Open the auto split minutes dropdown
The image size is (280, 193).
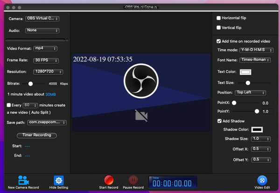30,105
